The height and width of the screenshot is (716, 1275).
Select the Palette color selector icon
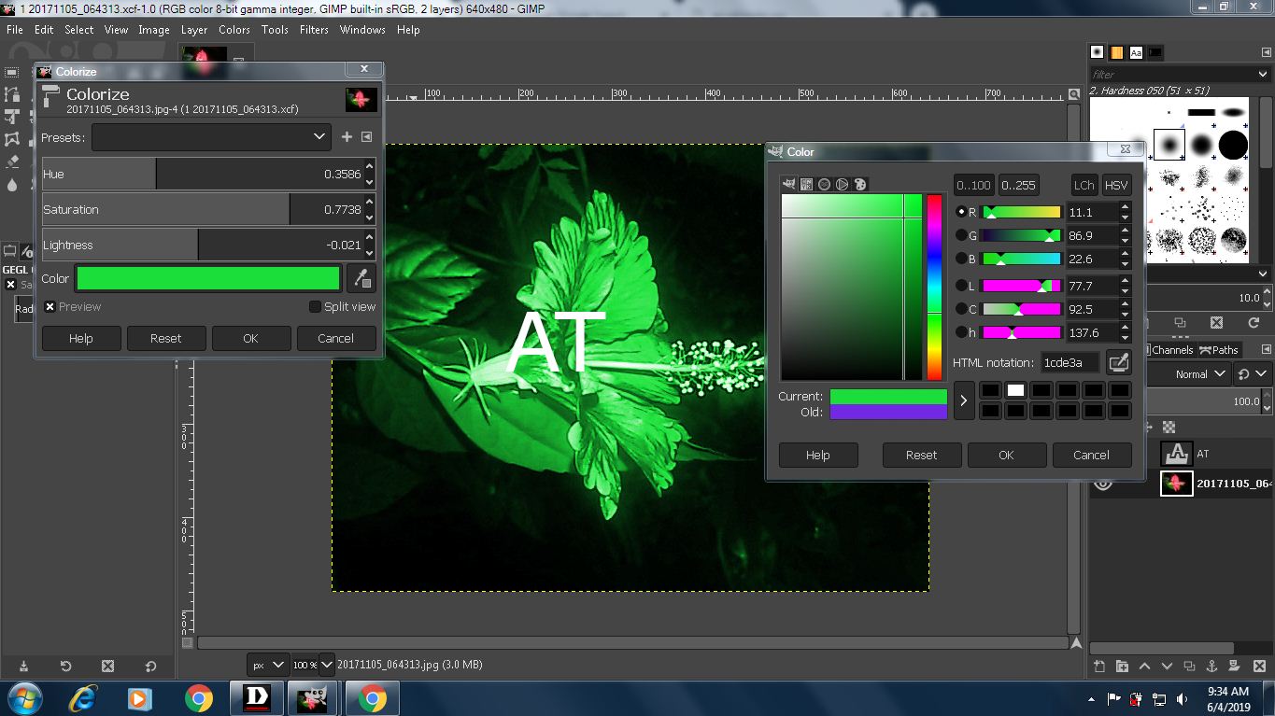coord(860,184)
